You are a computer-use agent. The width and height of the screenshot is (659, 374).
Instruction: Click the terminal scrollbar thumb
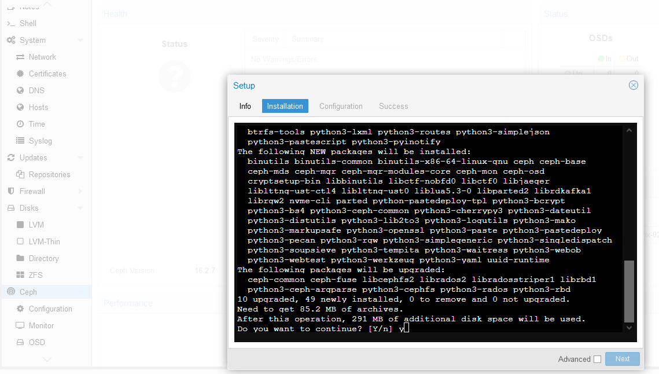pos(629,291)
